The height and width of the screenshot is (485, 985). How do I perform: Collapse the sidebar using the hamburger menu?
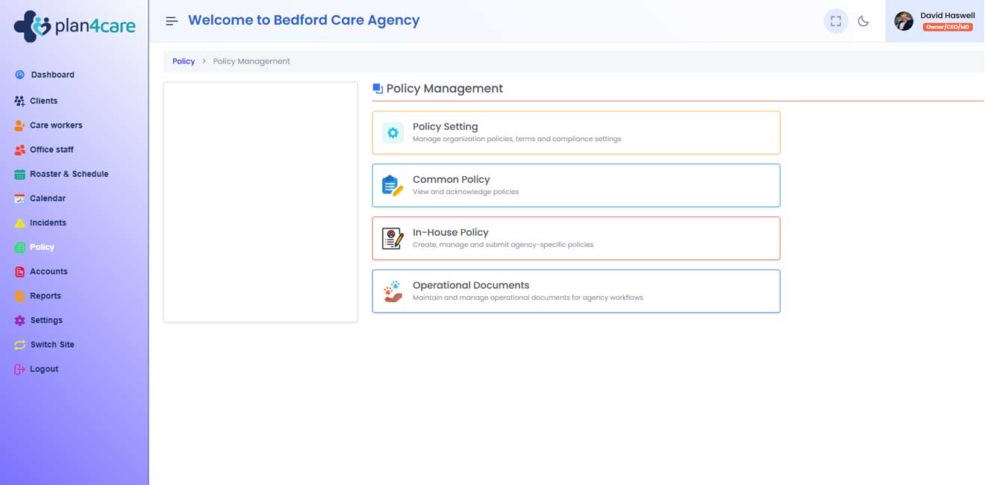(x=172, y=21)
